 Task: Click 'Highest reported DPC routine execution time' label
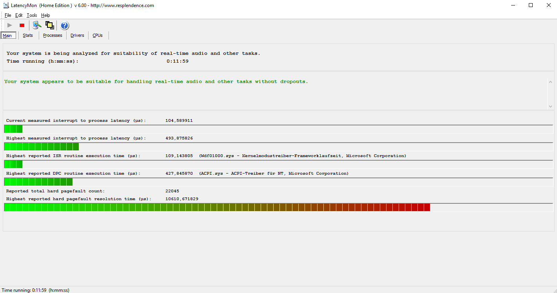(x=73, y=174)
